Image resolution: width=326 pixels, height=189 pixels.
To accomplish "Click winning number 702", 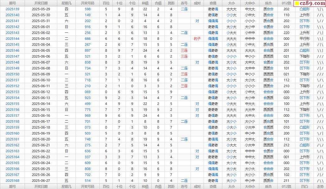I will (87, 175).
